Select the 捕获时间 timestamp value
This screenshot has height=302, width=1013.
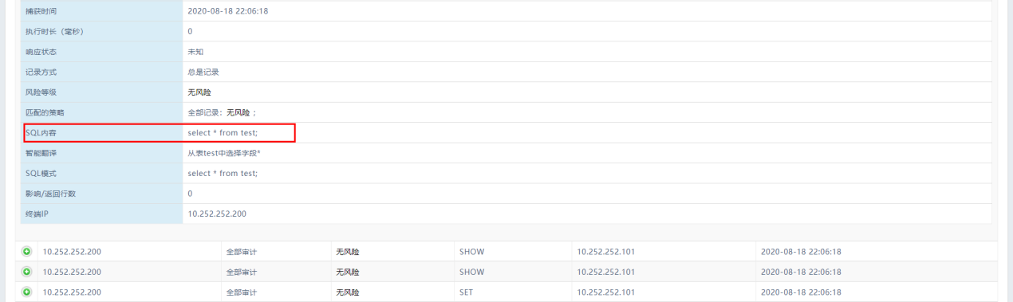(227, 11)
